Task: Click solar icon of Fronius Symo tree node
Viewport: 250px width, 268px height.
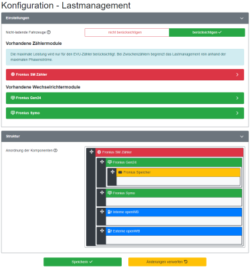Action: tap(110, 193)
